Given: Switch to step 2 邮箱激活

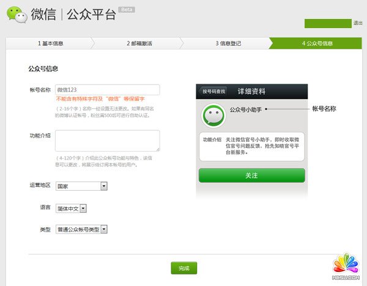Looking at the screenshot, I should (139, 43).
